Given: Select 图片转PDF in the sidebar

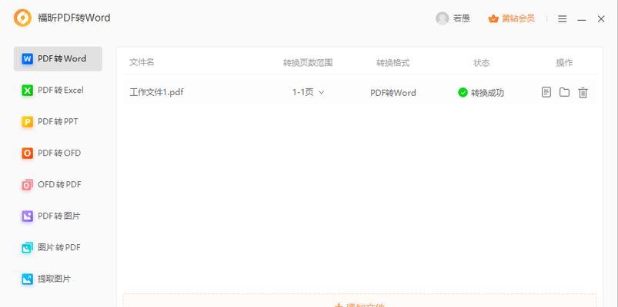Looking at the screenshot, I should coord(58,248).
